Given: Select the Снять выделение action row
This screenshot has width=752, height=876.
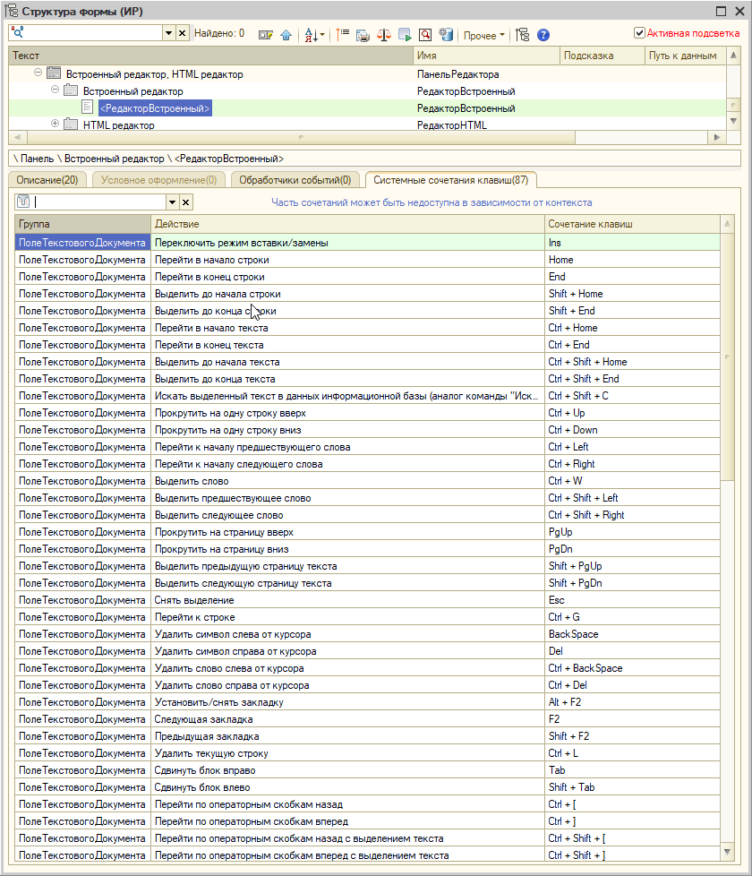Looking at the screenshot, I should 367,600.
